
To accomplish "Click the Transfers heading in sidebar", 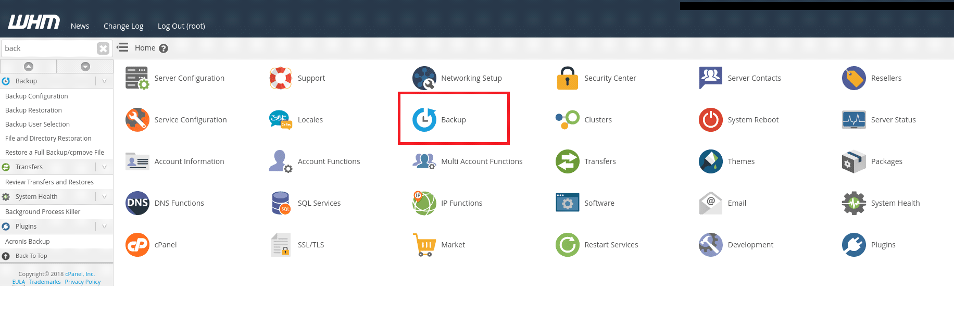I will tap(29, 167).
